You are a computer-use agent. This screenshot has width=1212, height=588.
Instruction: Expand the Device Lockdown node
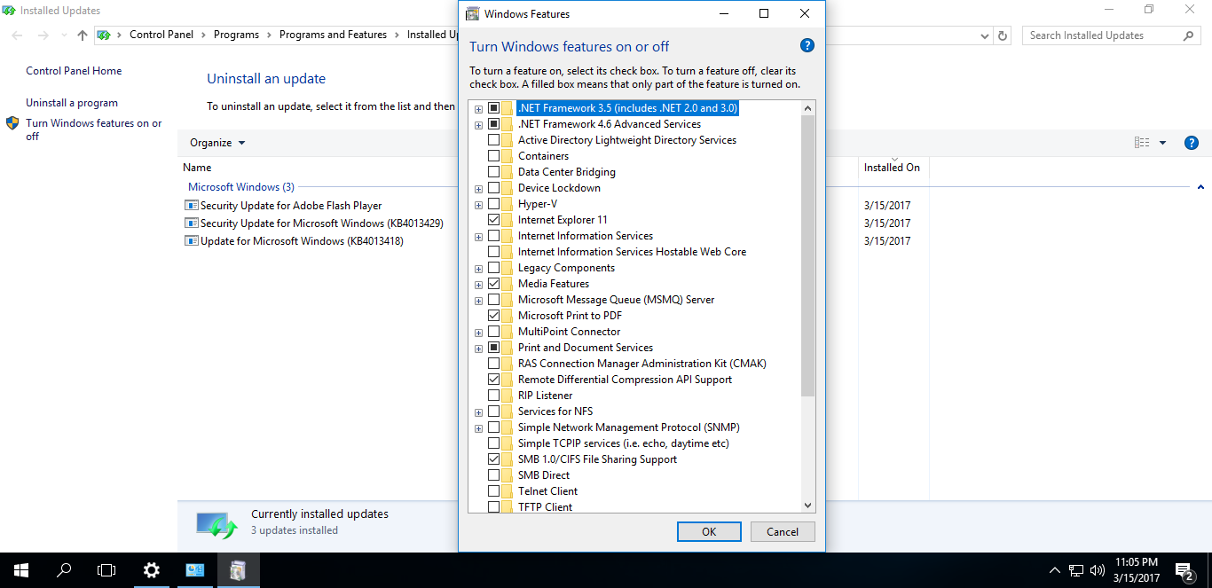pos(479,189)
